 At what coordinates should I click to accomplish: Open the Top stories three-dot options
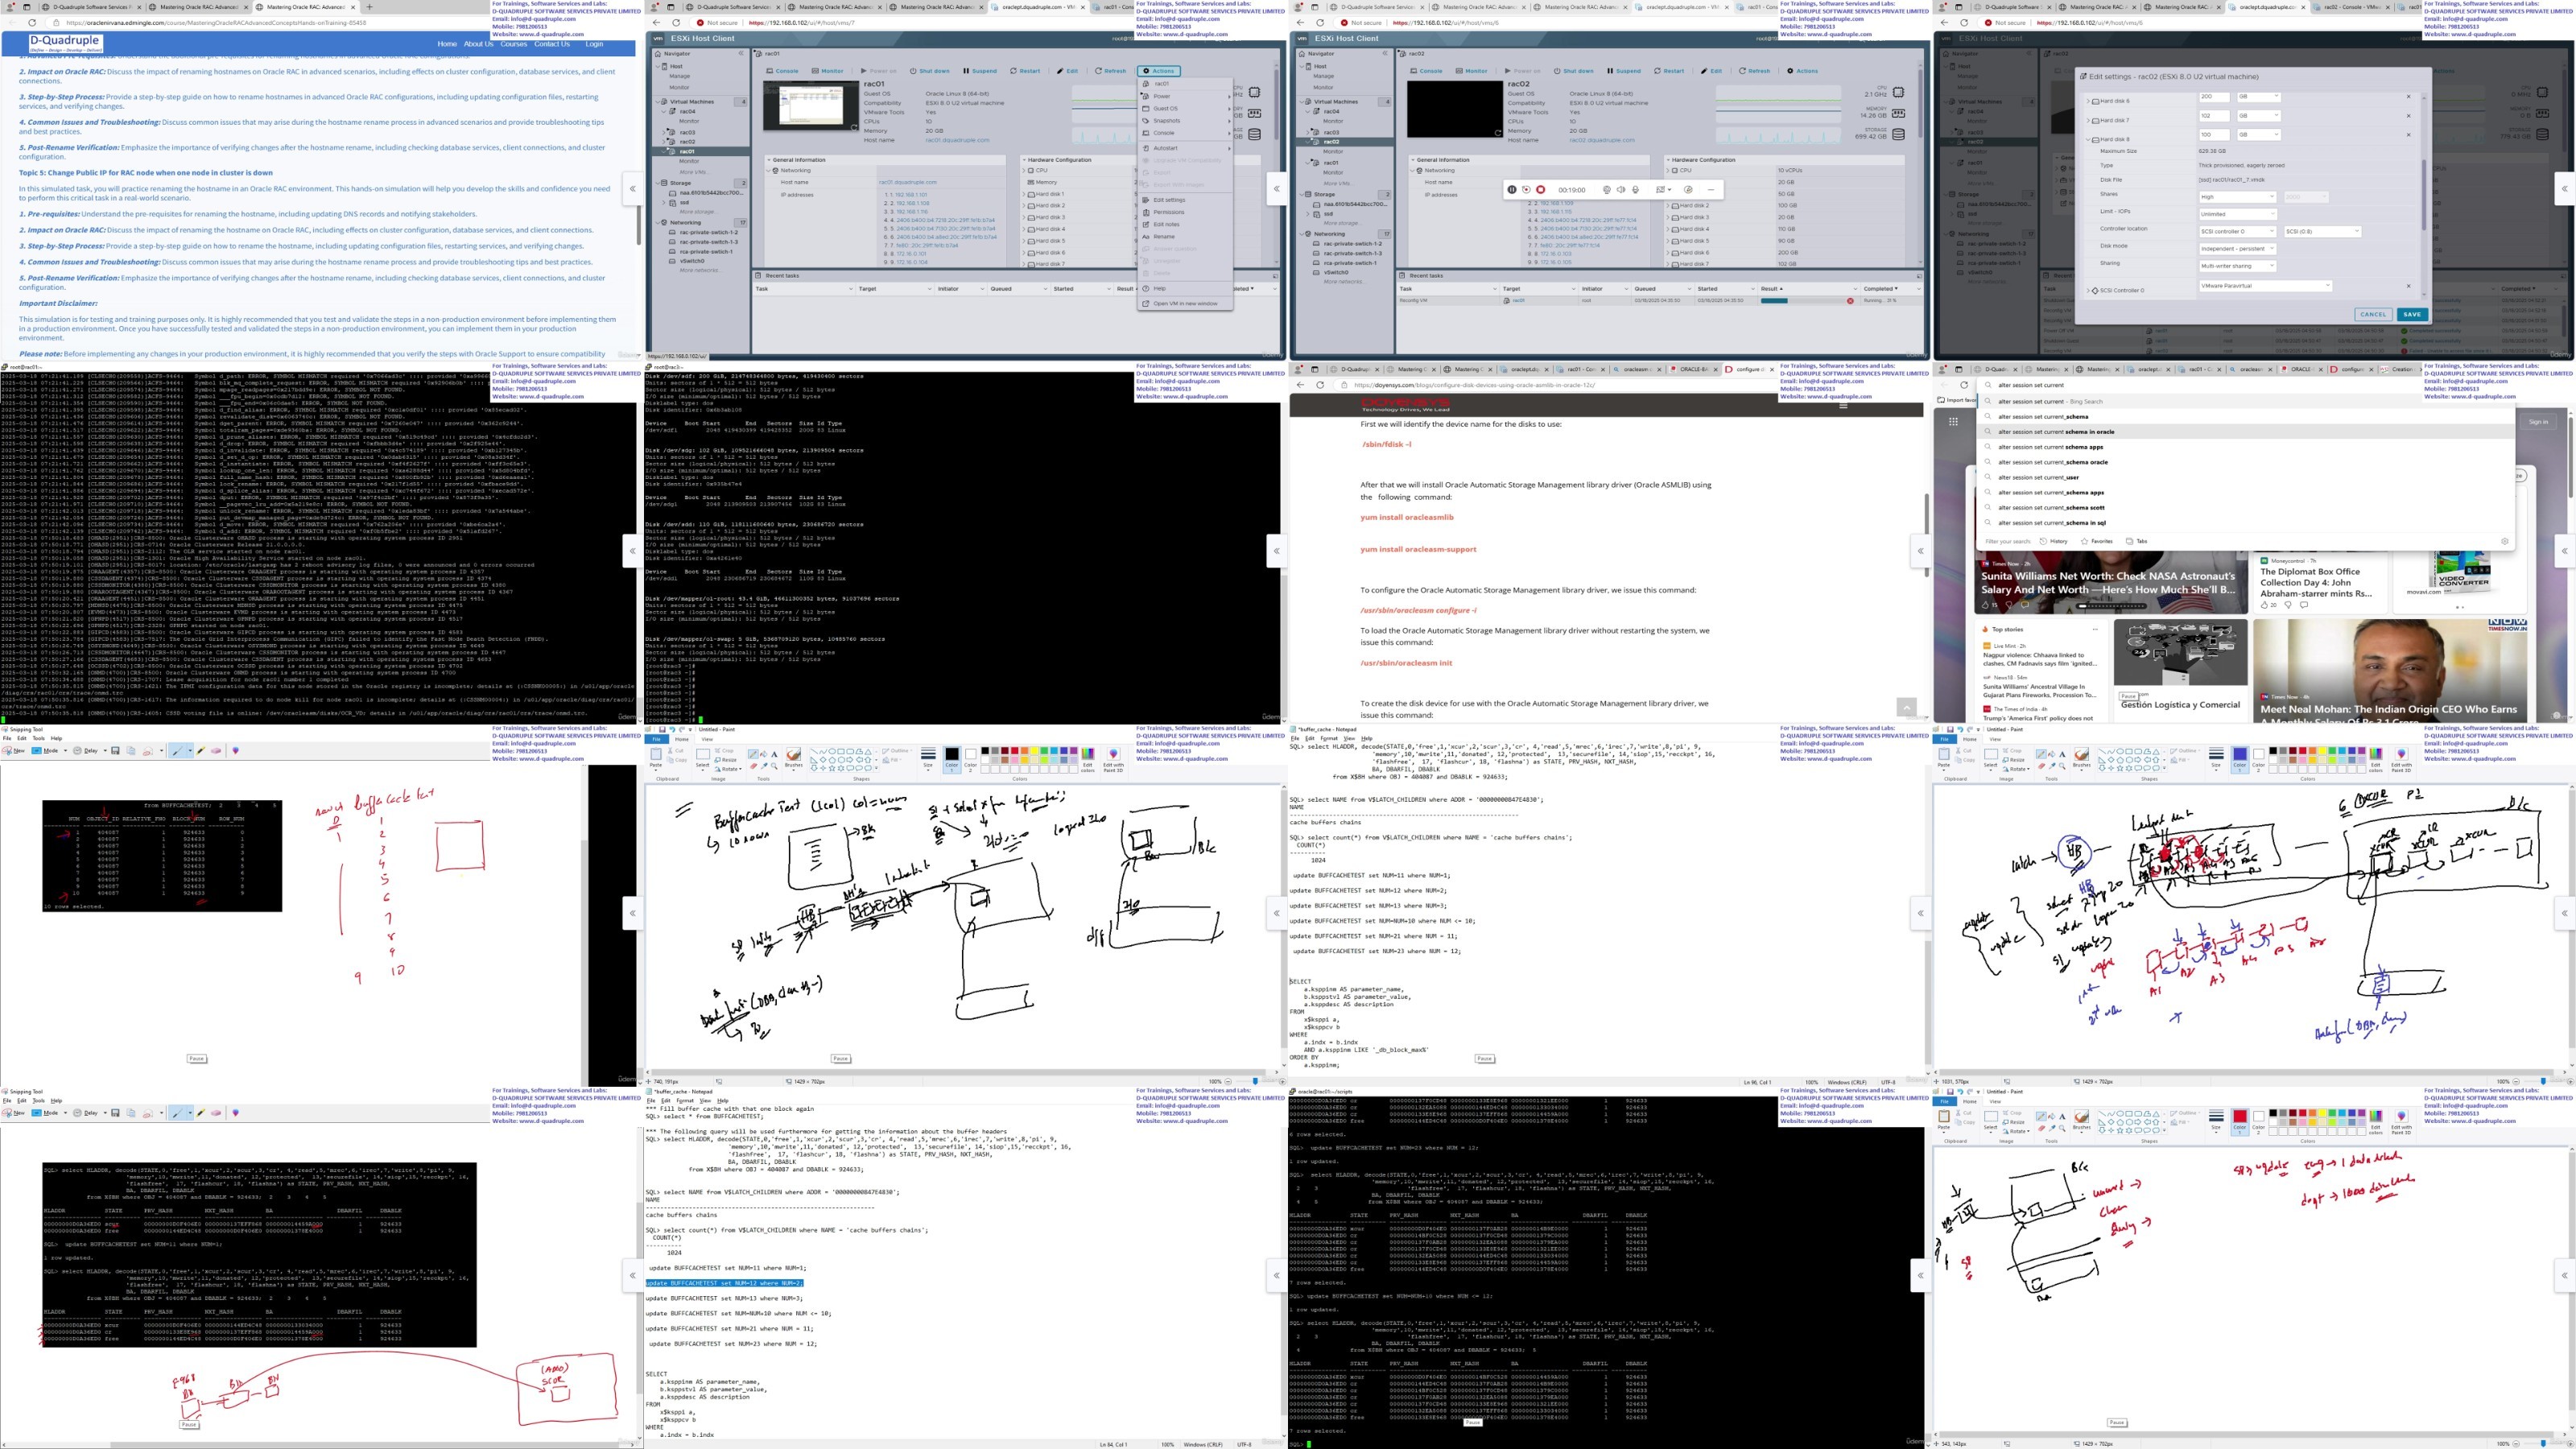[x=2095, y=630]
